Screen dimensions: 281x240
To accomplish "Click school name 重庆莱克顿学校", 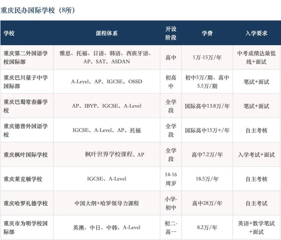I will (x=23, y=179).
